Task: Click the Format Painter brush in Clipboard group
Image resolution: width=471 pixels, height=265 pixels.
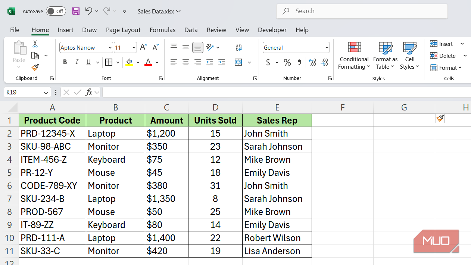Action: [35, 68]
